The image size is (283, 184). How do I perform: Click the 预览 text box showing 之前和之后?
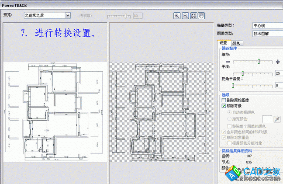click(x=45, y=16)
